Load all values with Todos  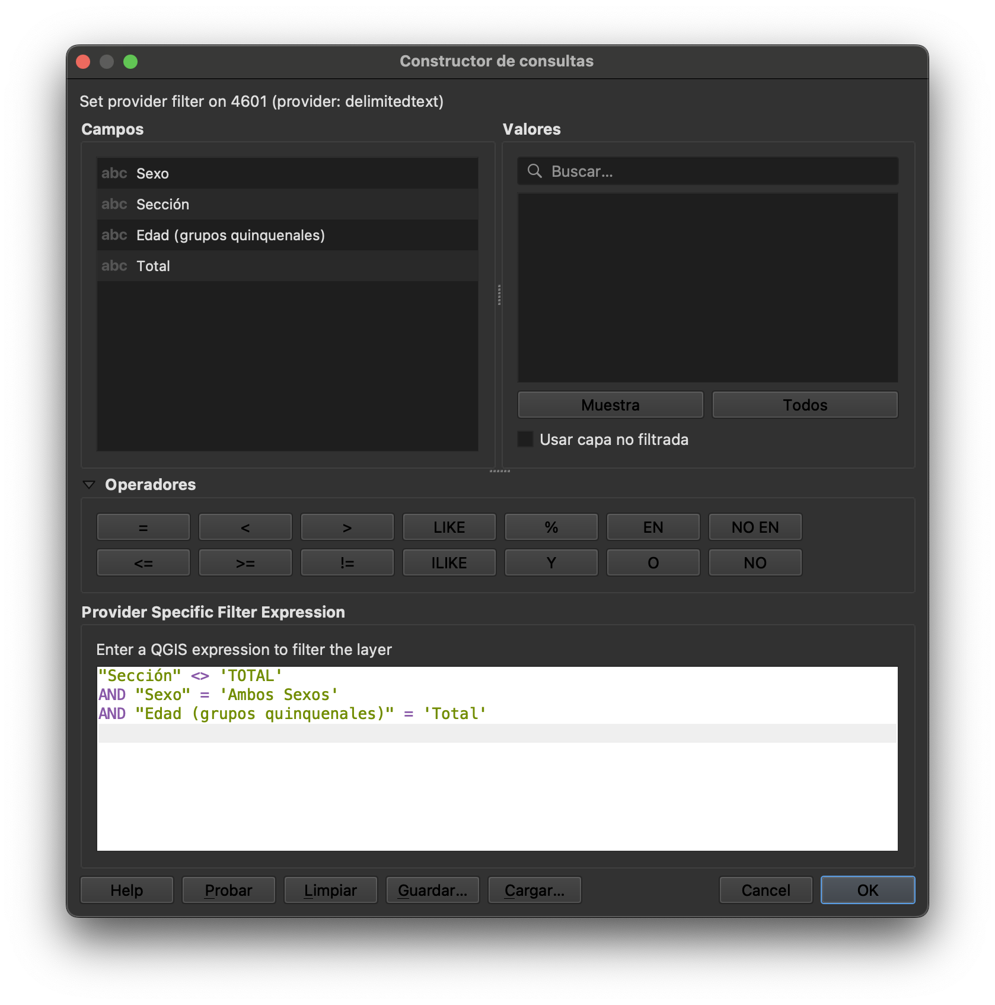[x=805, y=405]
